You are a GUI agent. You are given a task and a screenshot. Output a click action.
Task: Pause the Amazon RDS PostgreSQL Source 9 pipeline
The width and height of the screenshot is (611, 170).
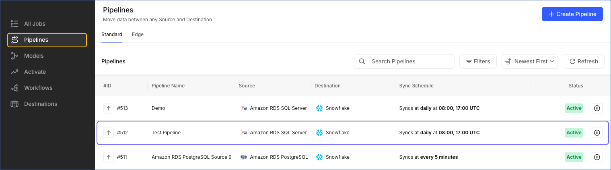pos(597,157)
